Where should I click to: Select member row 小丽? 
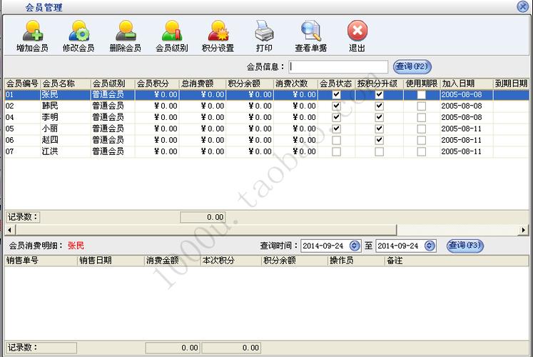(x=267, y=129)
